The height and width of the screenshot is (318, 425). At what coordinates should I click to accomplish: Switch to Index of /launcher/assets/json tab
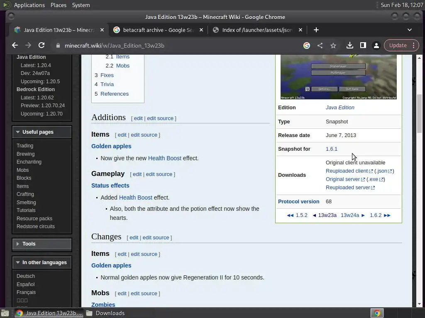click(257, 30)
